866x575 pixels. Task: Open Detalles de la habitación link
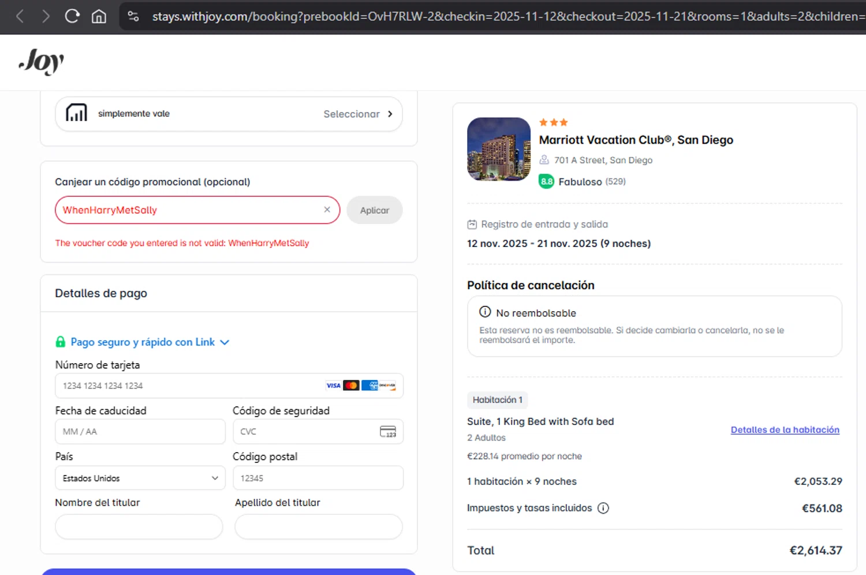pos(785,430)
